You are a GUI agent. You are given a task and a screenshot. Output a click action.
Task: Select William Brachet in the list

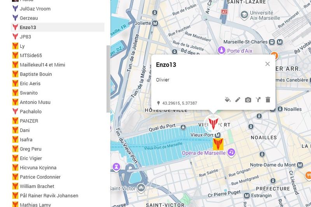coord(58,186)
